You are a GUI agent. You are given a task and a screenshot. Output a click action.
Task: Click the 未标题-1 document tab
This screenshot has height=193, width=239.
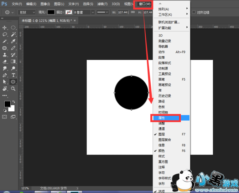(47, 21)
